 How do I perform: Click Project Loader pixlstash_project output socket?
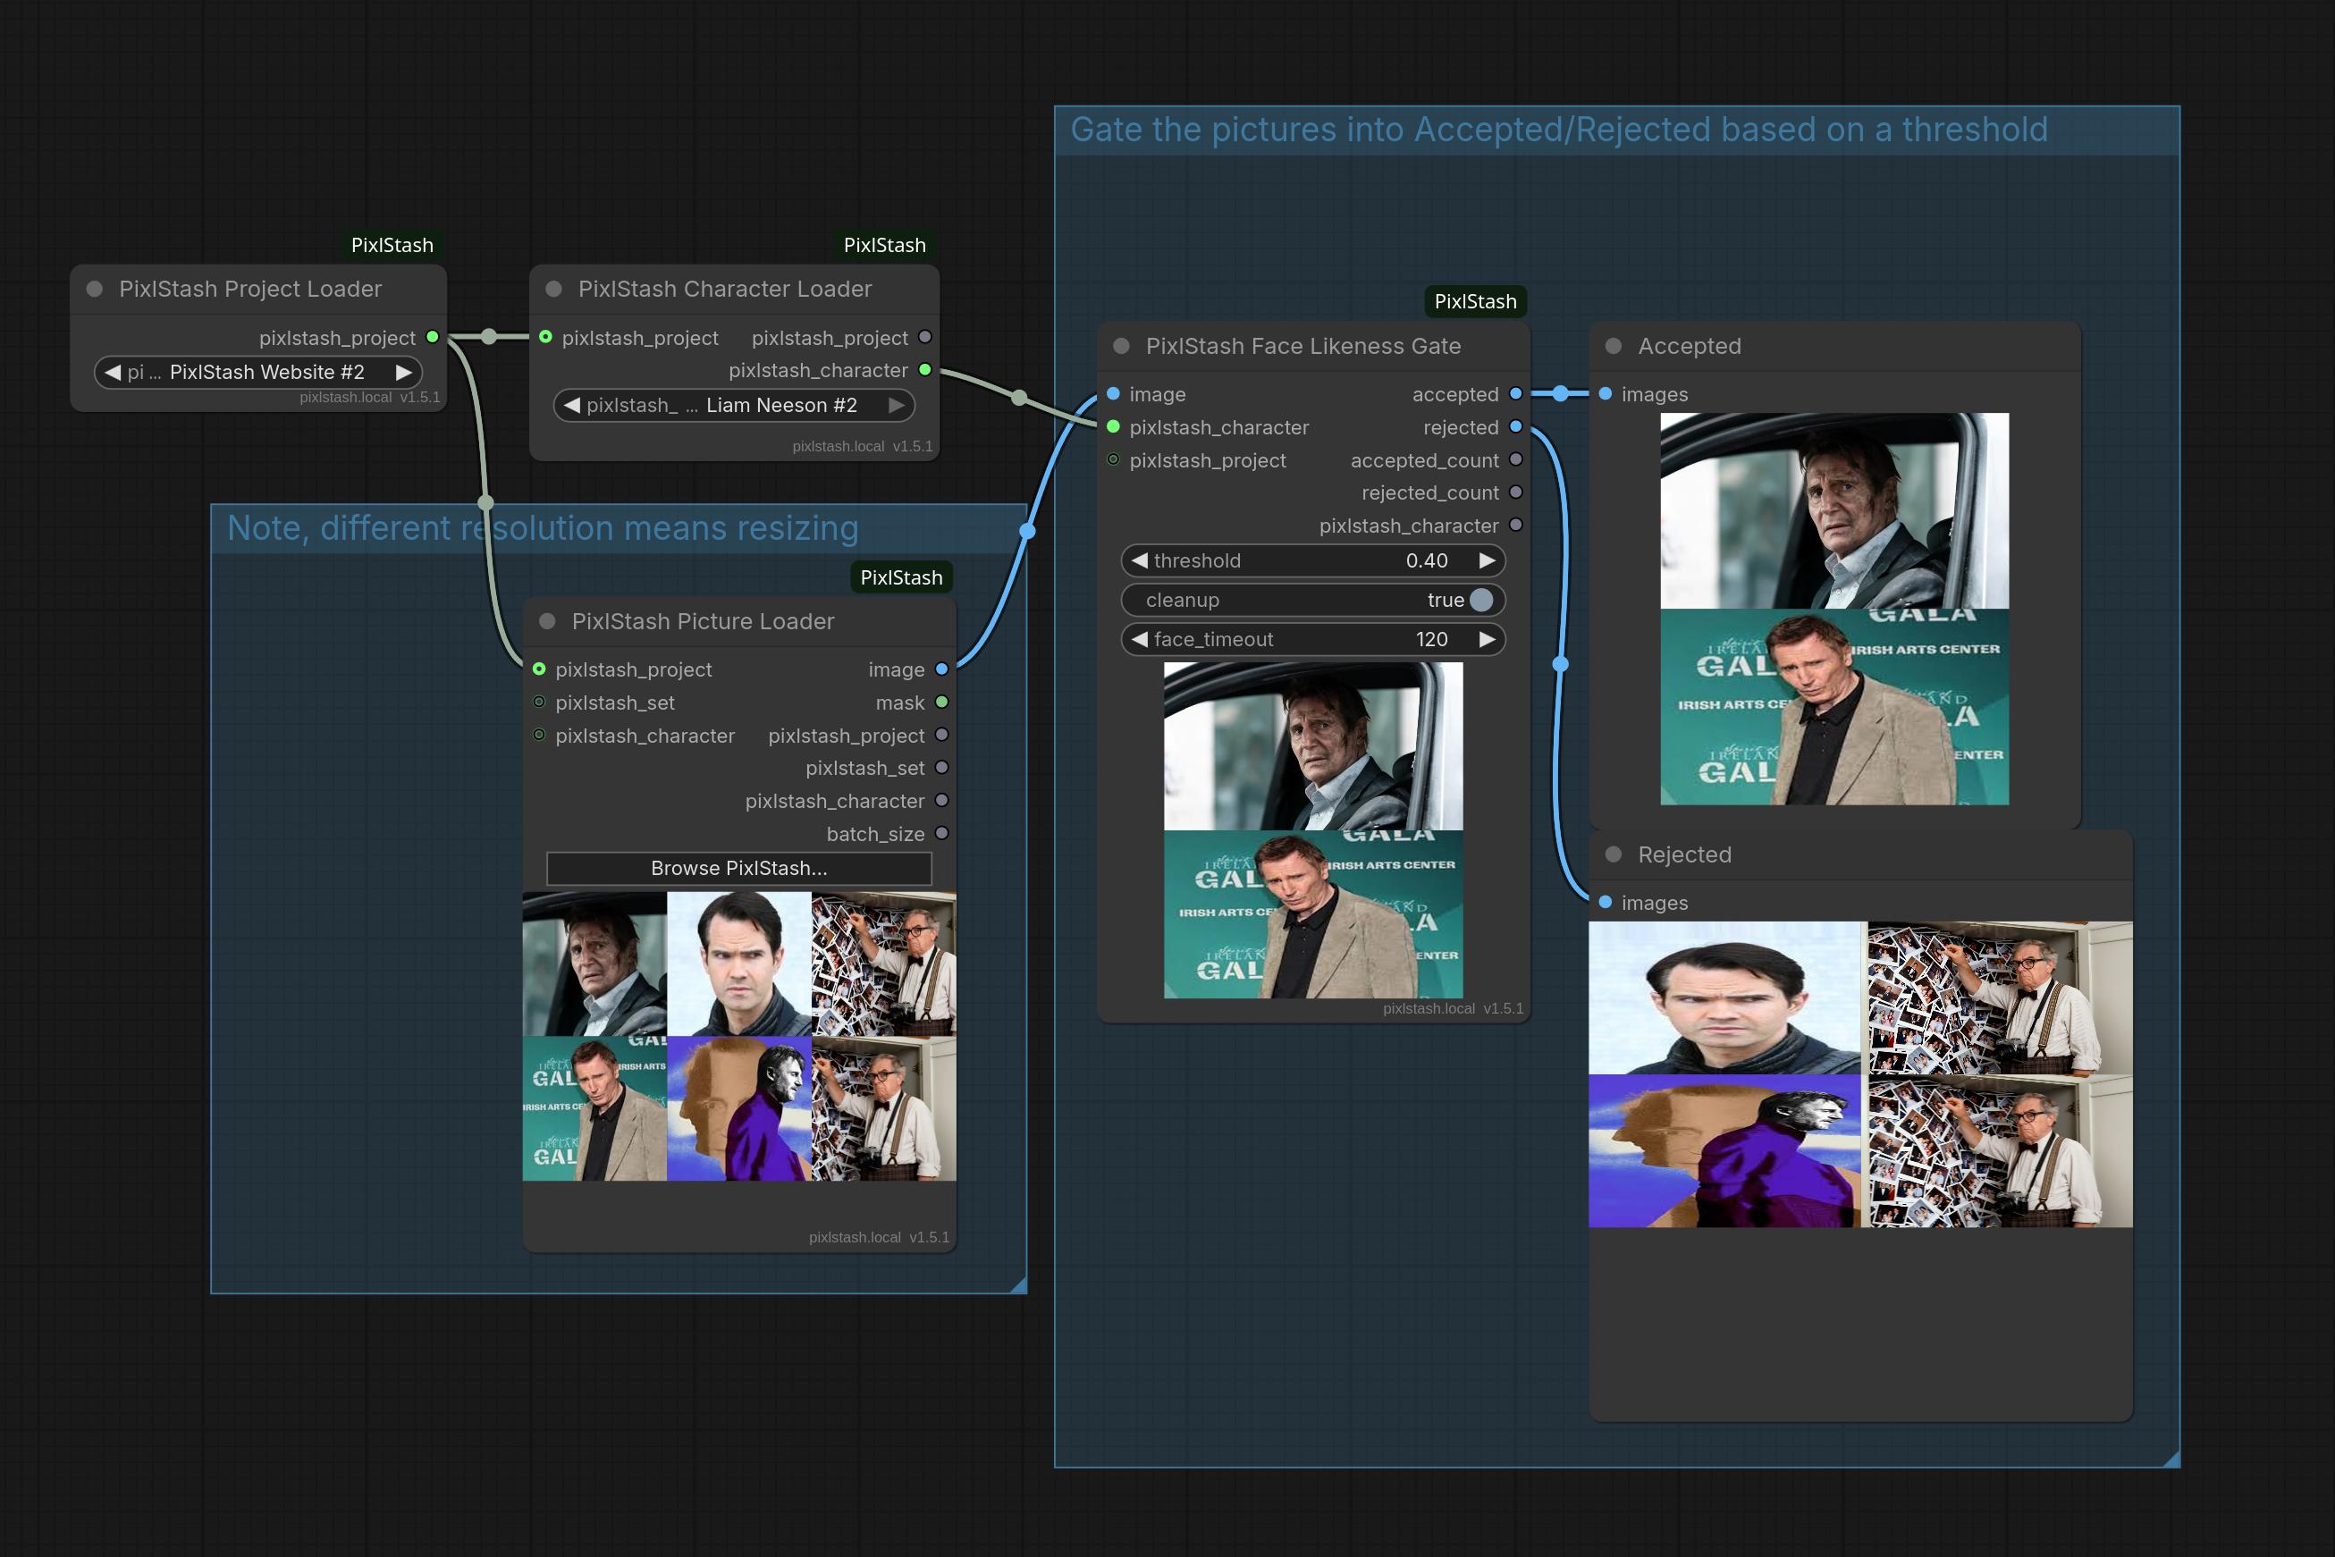(432, 338)
